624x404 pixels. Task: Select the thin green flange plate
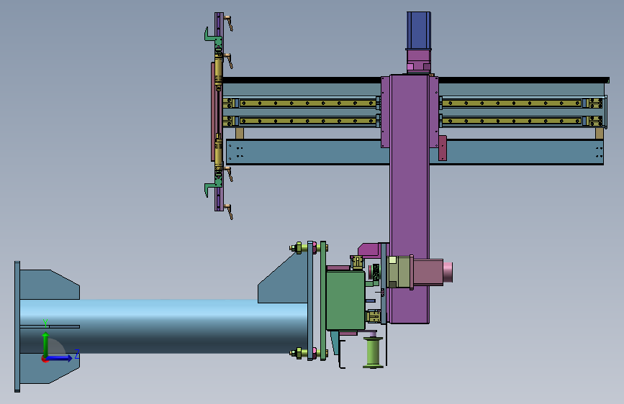323,300
